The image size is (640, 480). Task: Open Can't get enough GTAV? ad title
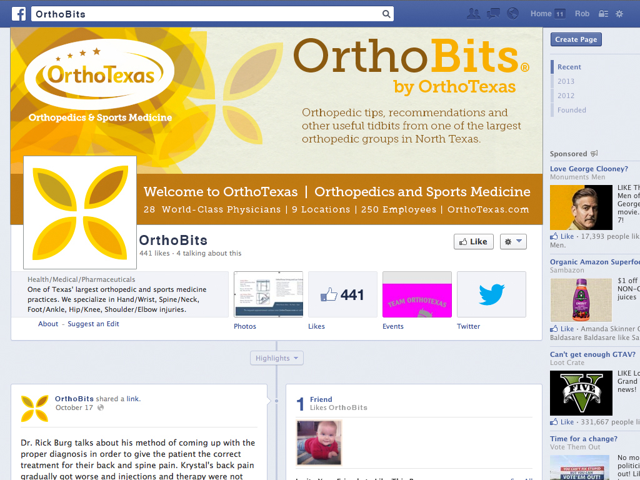[592, 354]
